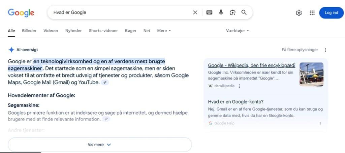Open Google Lens image search

(232, 12)
